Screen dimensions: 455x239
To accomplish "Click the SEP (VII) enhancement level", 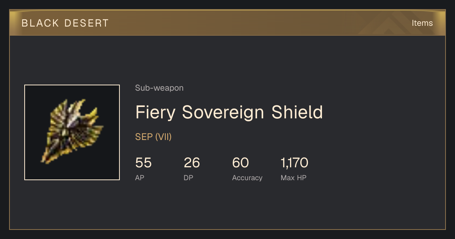I will click(154, 137).
